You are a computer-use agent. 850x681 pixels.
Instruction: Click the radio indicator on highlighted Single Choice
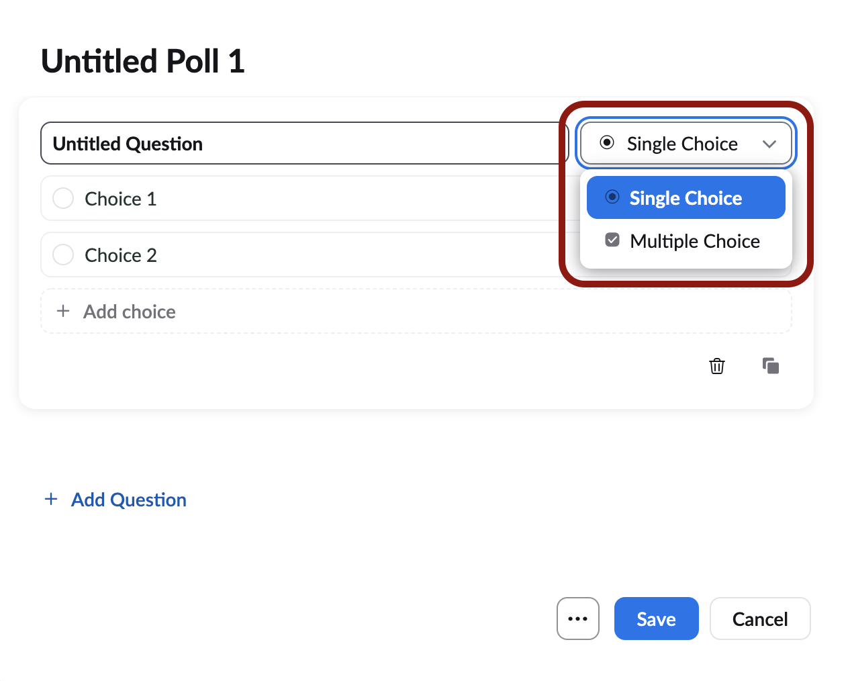coord(612,197)
